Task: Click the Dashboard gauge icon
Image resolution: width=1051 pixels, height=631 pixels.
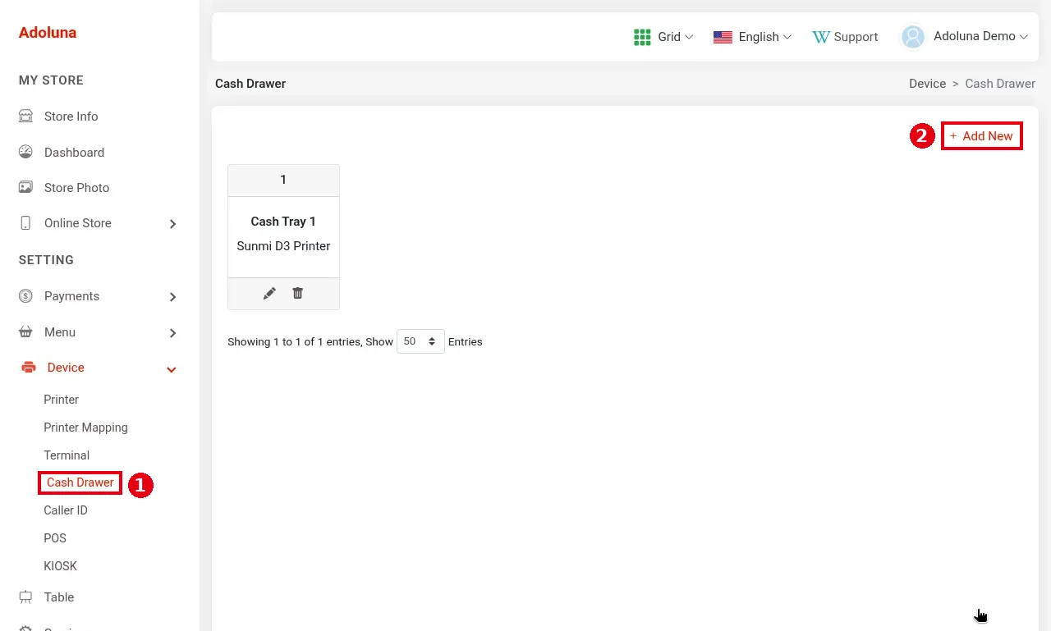Action: (x=25, y=152)
